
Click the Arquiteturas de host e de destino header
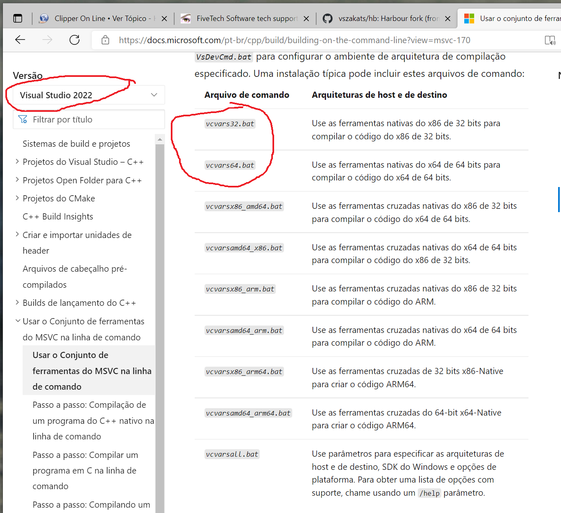pyautogui.click(x=379, y=95)
